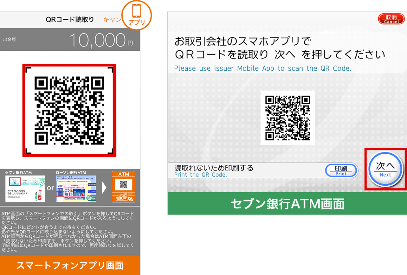407x275 pixels.
Task: Click the 読取れないため印刷する label text
Action: point(214,168)
